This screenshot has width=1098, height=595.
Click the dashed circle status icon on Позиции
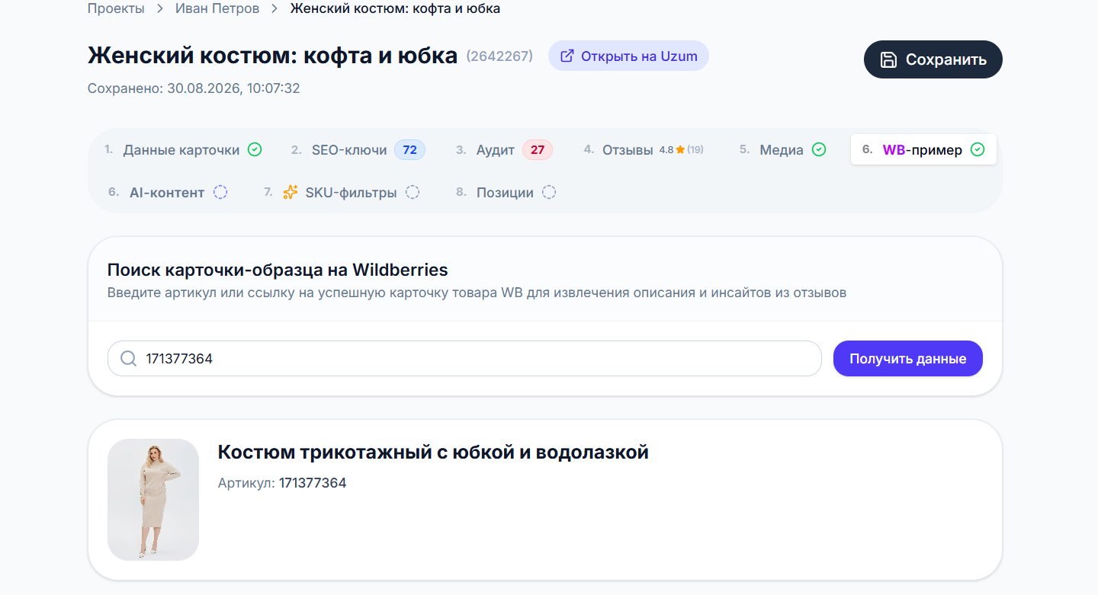549,193
